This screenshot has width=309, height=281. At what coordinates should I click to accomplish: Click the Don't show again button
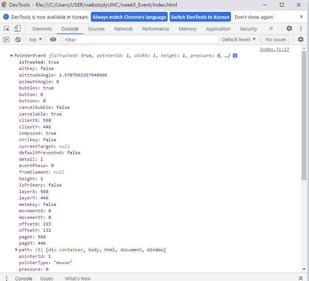tap(253, 17)
